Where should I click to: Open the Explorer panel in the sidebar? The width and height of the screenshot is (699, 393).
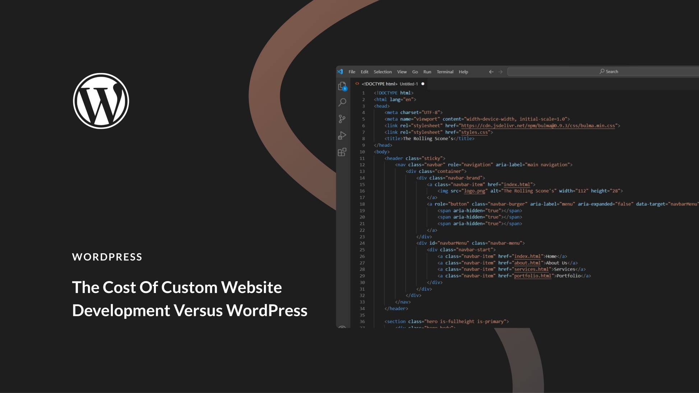click(x=342, y=86)
